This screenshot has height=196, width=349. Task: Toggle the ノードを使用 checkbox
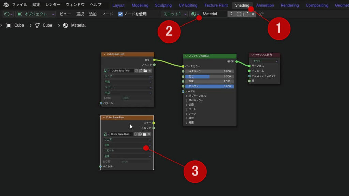(120, 14)
